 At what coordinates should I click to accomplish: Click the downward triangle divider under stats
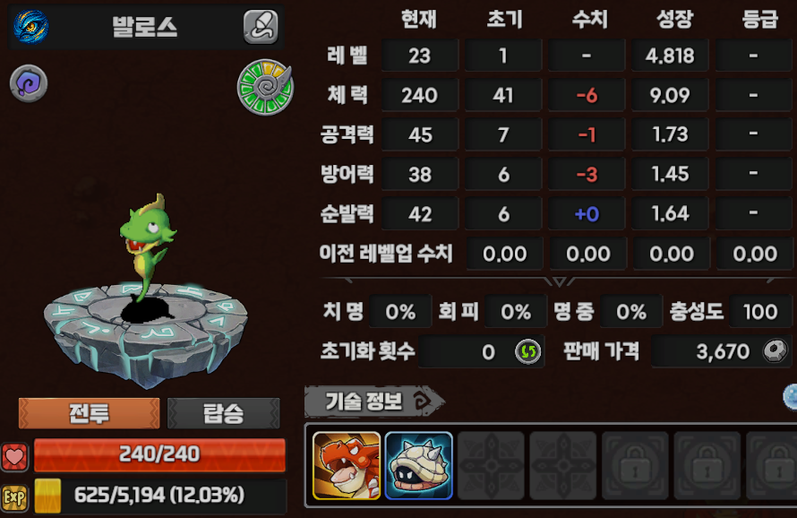[559, 281]
